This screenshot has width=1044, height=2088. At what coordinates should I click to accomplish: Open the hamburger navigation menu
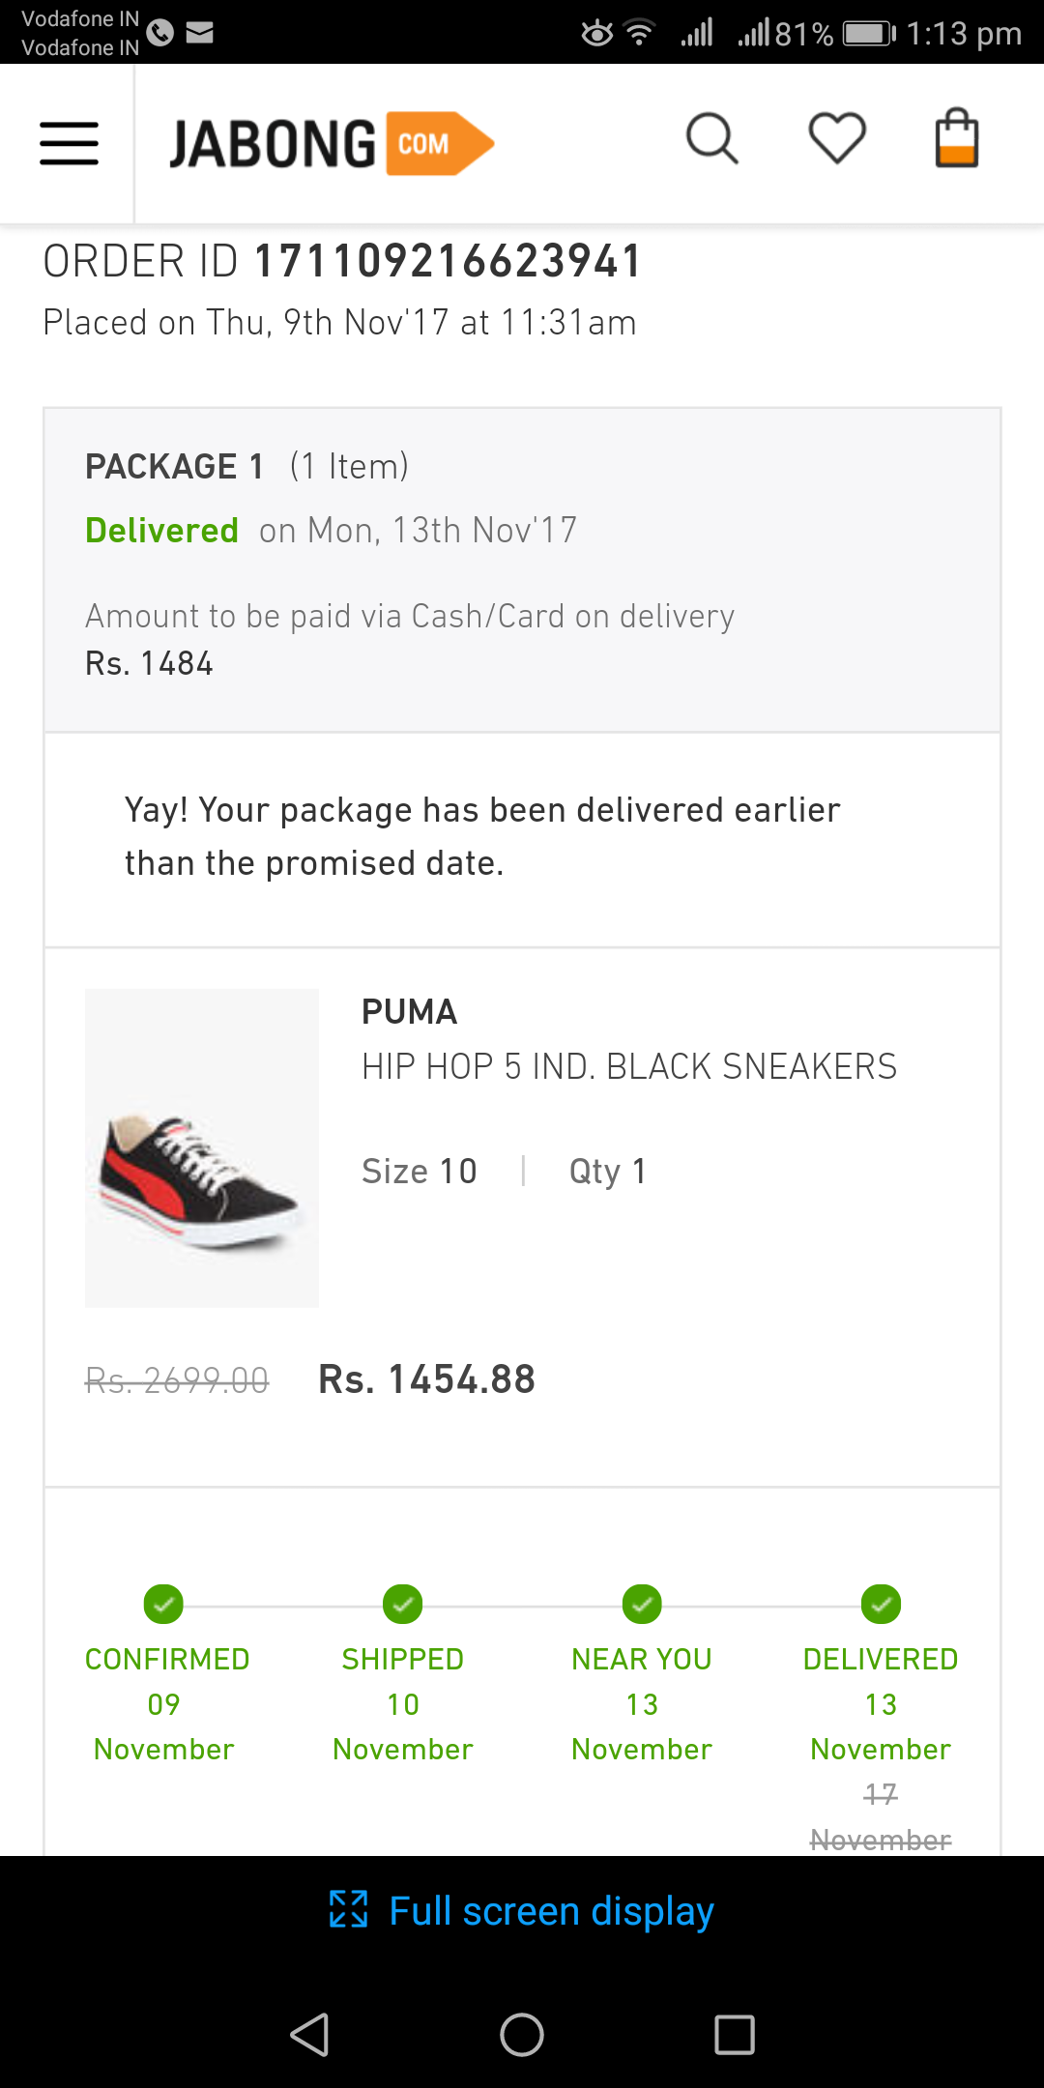(x=69, y=144)
